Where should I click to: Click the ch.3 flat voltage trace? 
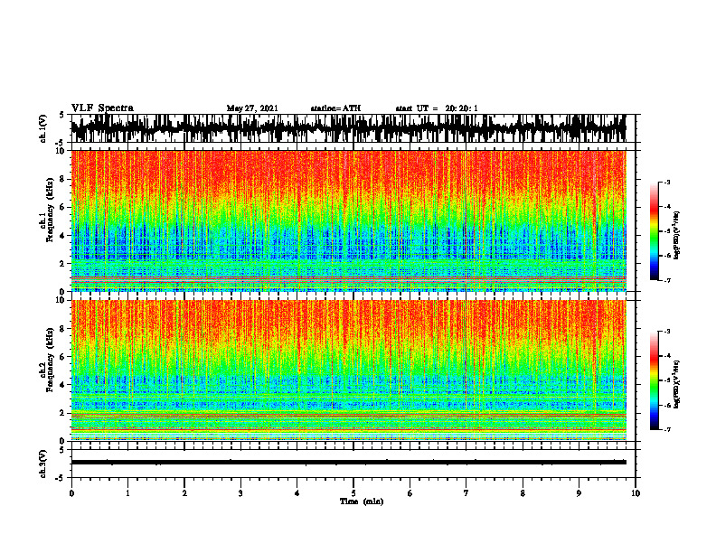tap(349, 463)
